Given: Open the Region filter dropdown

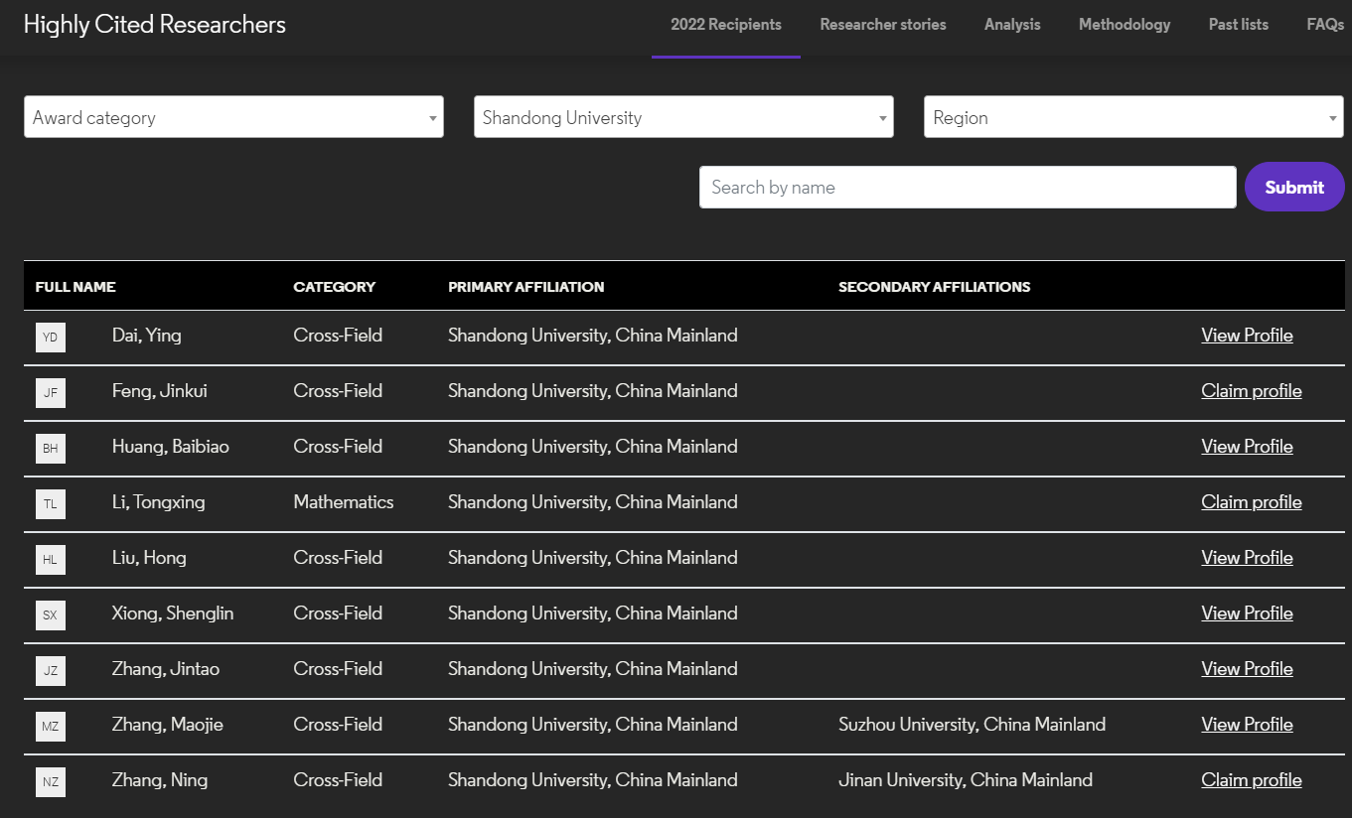Looking at the screenshot, I should 1133,117.
